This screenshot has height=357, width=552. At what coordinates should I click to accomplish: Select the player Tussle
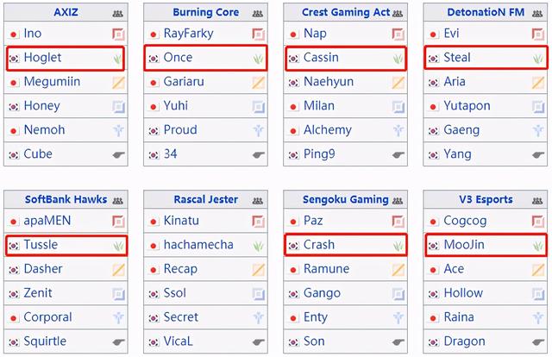tap(41, 244)
